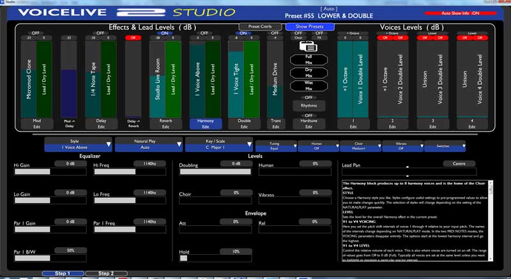Viewport: 511px width, 279px height.
Task: Click the Mod -> Delay send fader
Action: coord(69,79)
